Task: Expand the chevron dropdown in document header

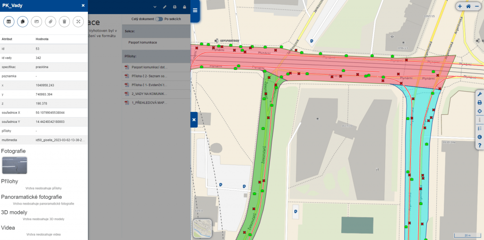Action: 155,7
